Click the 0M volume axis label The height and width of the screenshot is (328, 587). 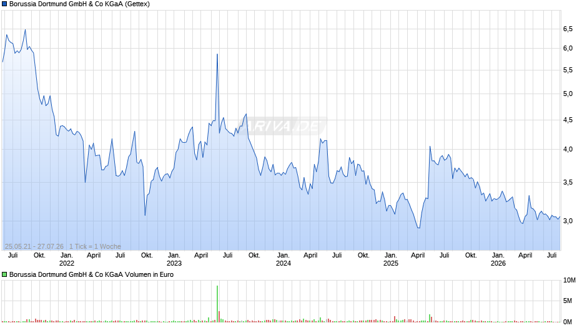[x=568, y=322]
